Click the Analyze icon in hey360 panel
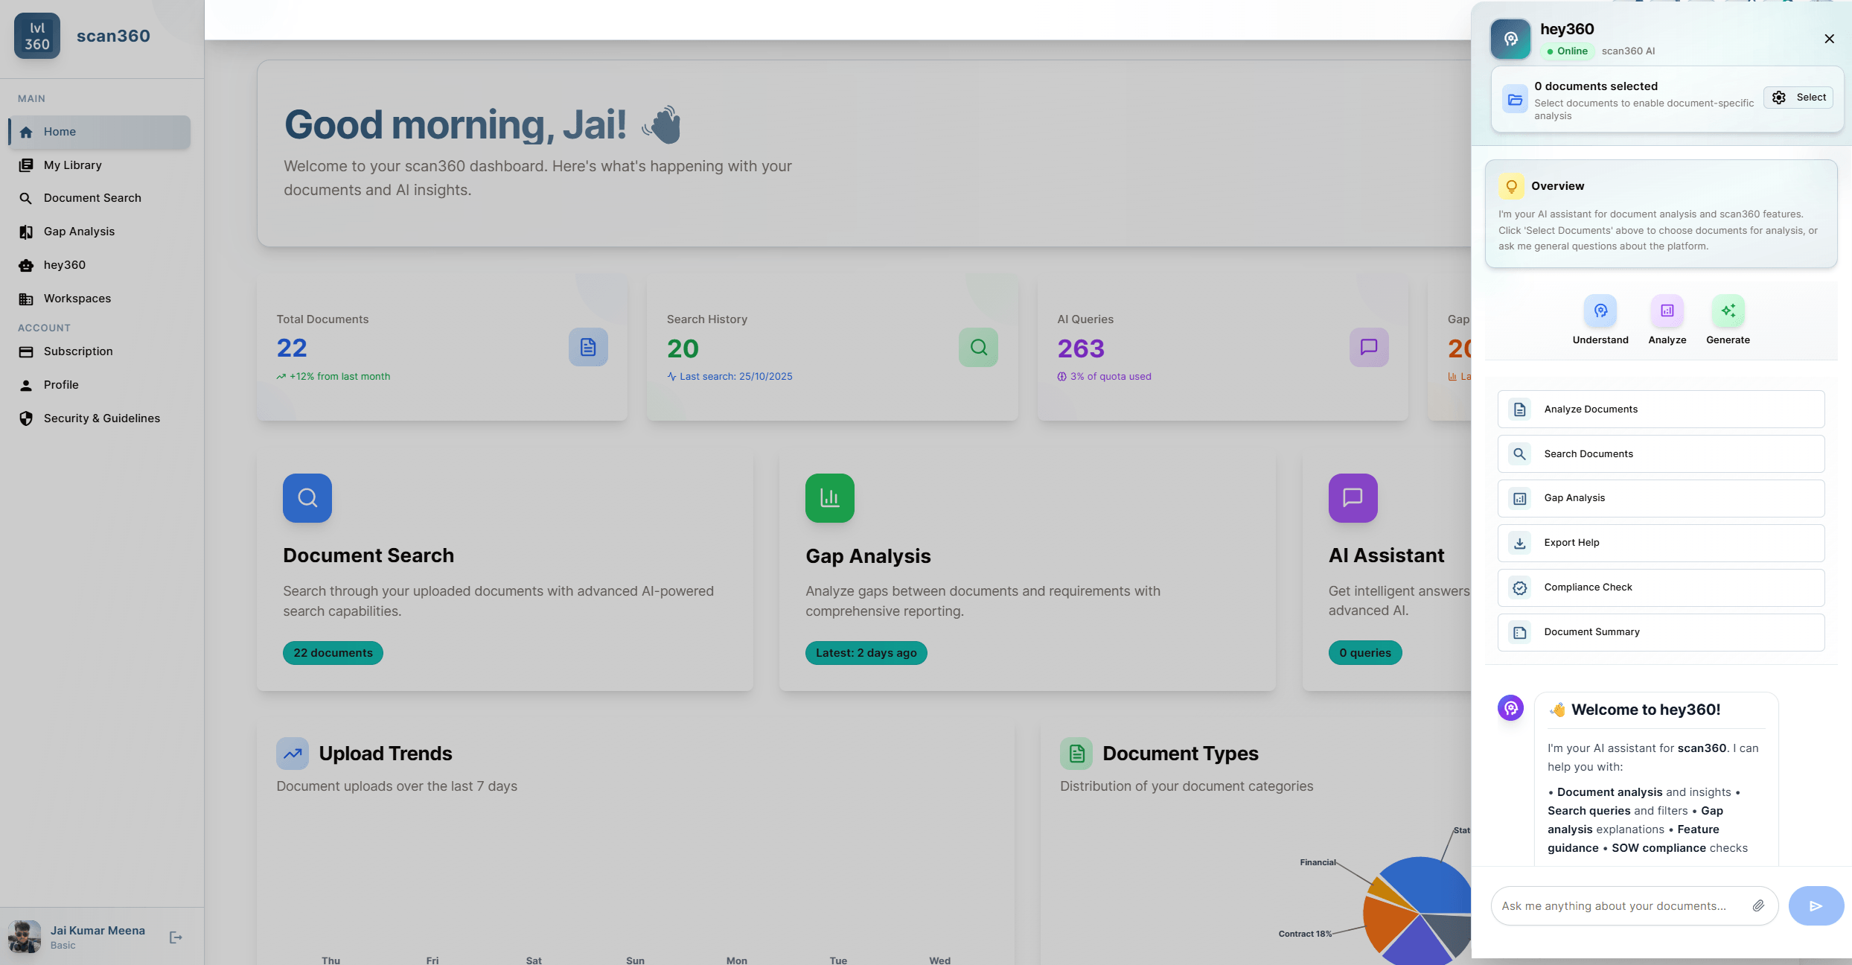 click(1667, 310)
